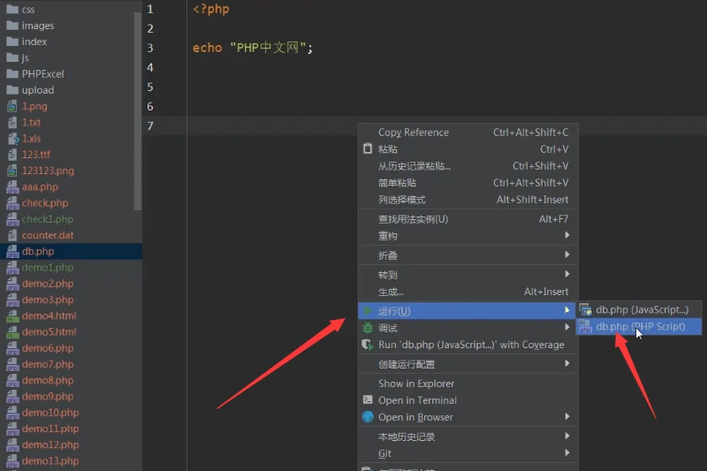This screenshot has width=707, height=471.
Task: Choose Show in Explorer
Action: pos(468,384)
